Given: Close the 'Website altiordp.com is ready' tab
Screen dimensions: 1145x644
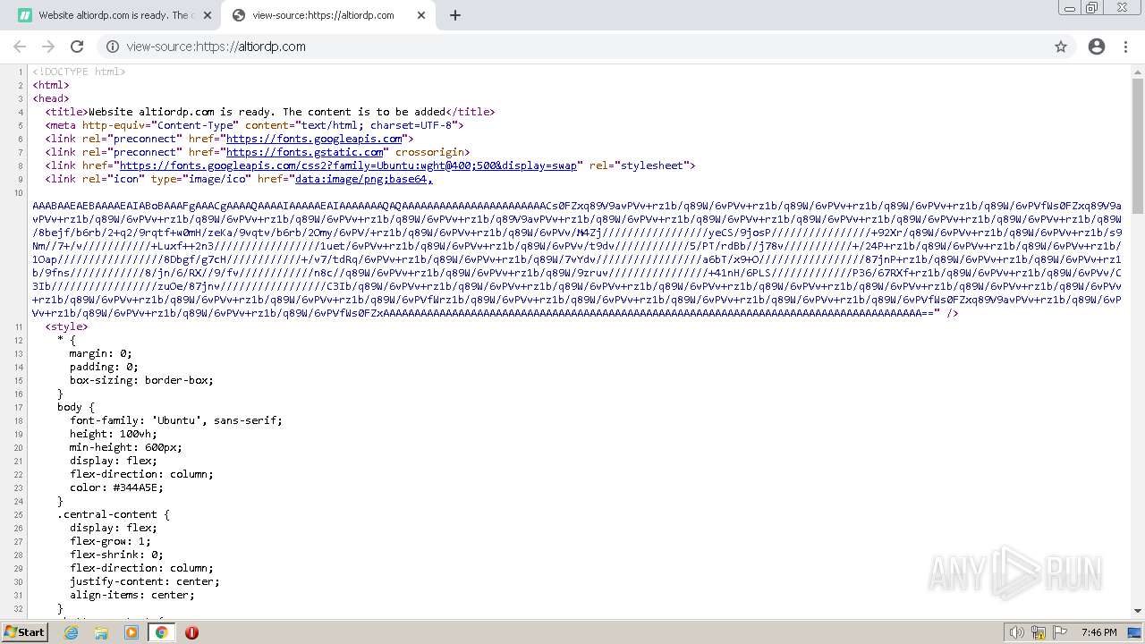Looking at the screenshot, I should [x=208, y=15].
